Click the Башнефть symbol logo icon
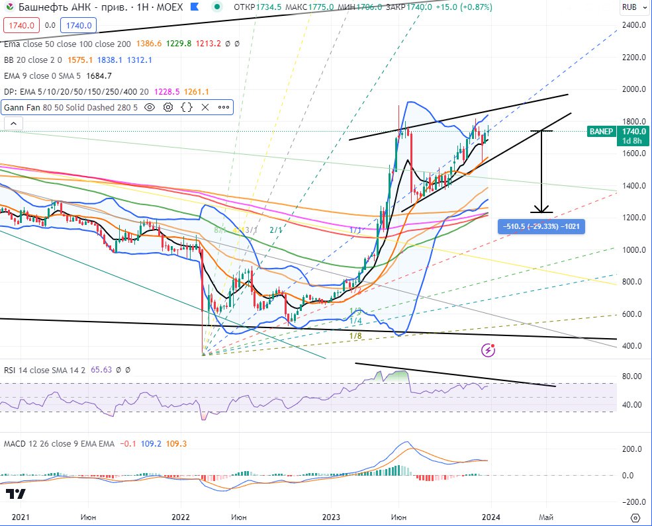652x526 pixels. click(9, 7)
